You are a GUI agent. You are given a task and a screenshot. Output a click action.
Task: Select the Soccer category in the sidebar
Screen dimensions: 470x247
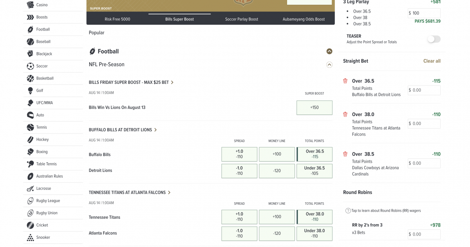pos(42,66)
